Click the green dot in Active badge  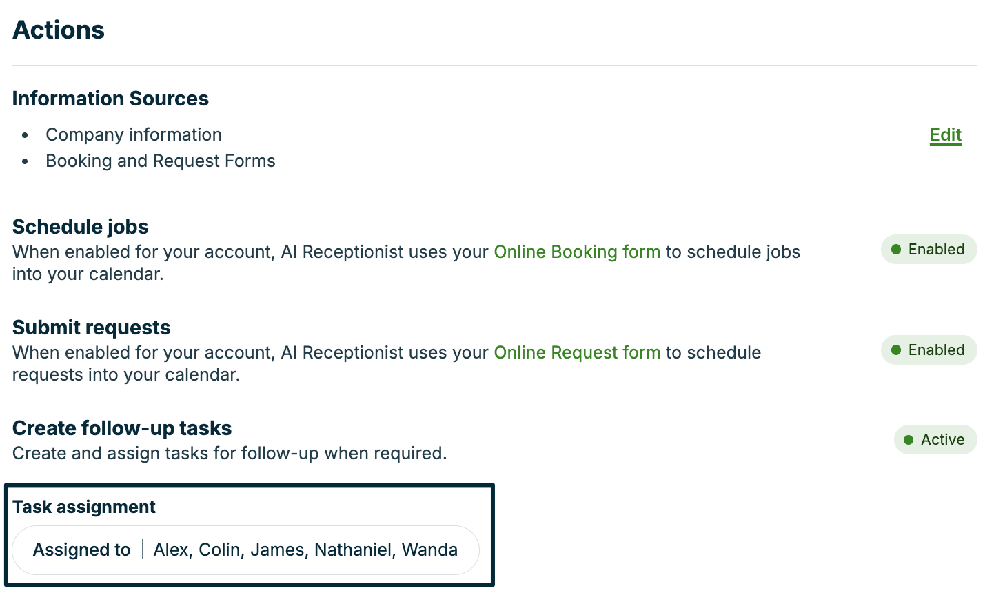[x=909, y=440]
